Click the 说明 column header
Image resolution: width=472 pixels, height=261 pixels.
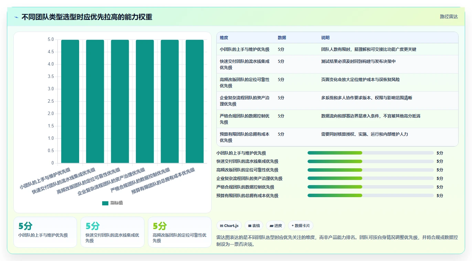[x=325, y=38]
